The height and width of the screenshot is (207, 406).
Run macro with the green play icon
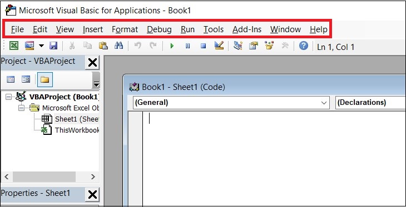pos(172,46)
